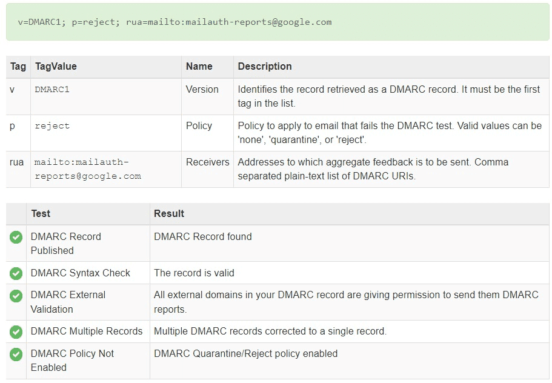The width and height of the screenshot is (552, 383).
Task: Click green check icon for DMARC Record Published
Action: tap(16, 238)
